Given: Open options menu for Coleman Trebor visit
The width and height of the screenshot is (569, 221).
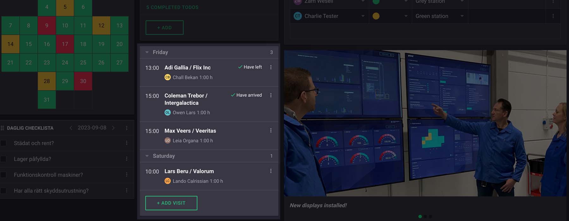Looking at the screenshot, I should pos(271,95).
